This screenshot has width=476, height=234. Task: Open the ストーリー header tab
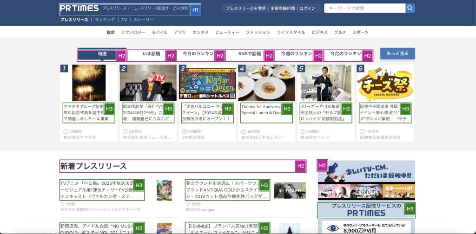144,19
